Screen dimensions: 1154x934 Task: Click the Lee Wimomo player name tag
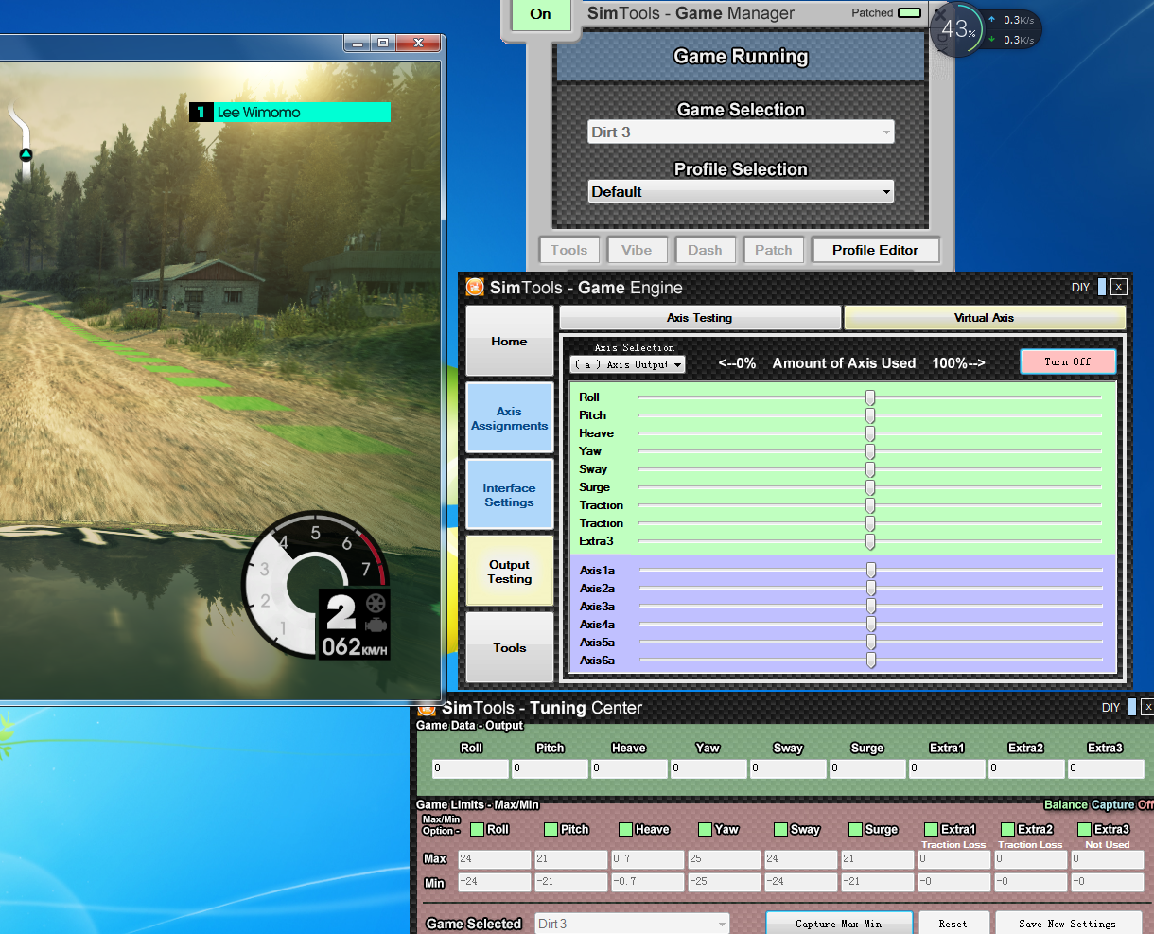[x=290, y=113]
